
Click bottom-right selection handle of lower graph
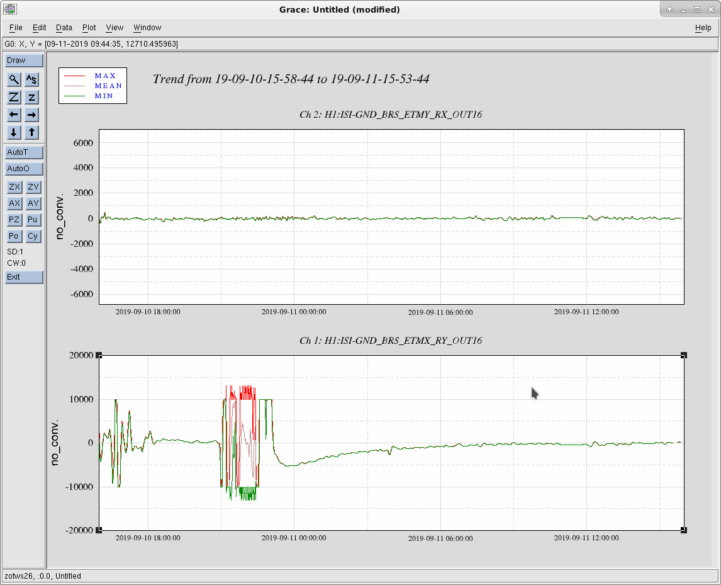684,530
